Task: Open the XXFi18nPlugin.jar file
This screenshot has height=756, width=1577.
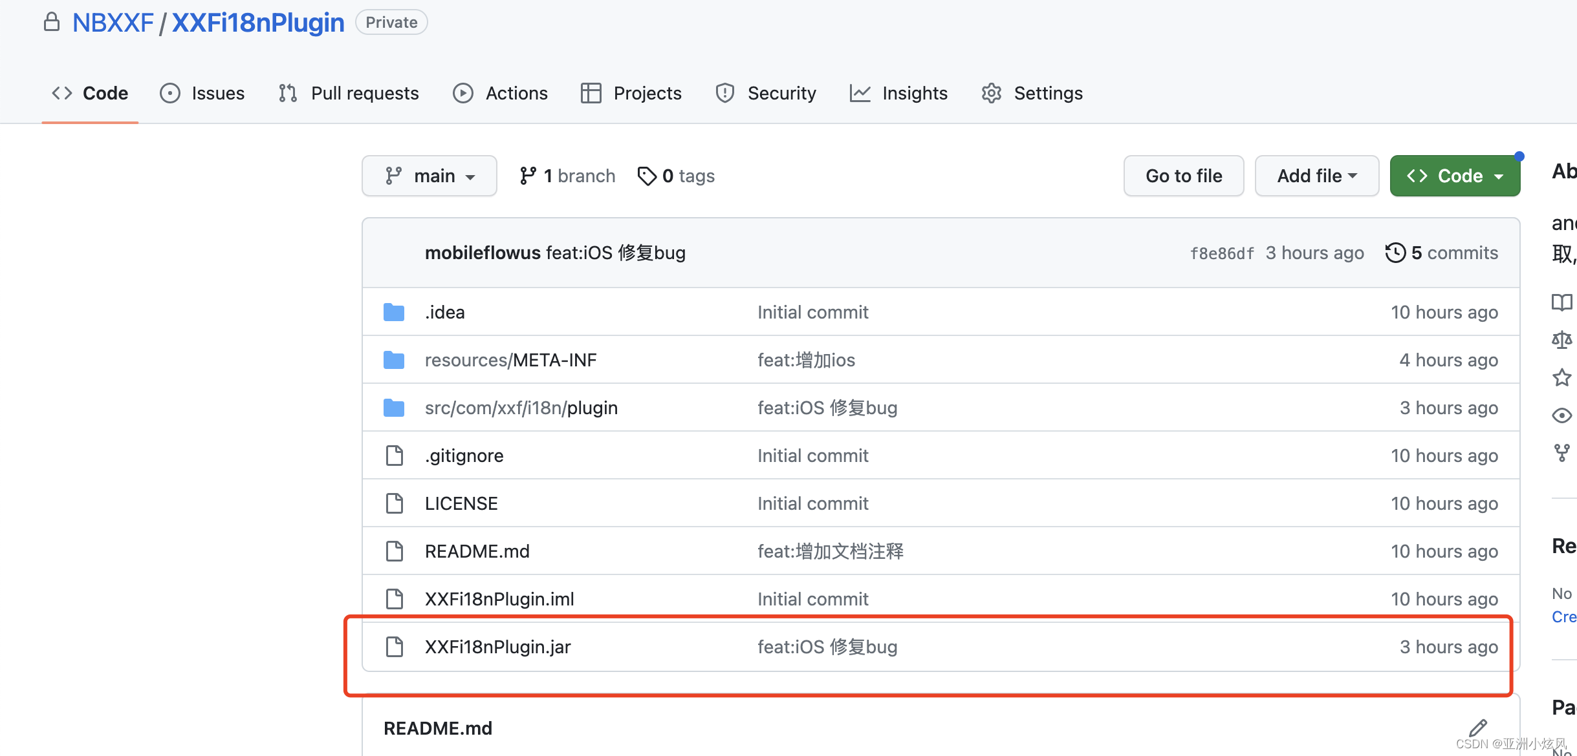Action: 497,646
